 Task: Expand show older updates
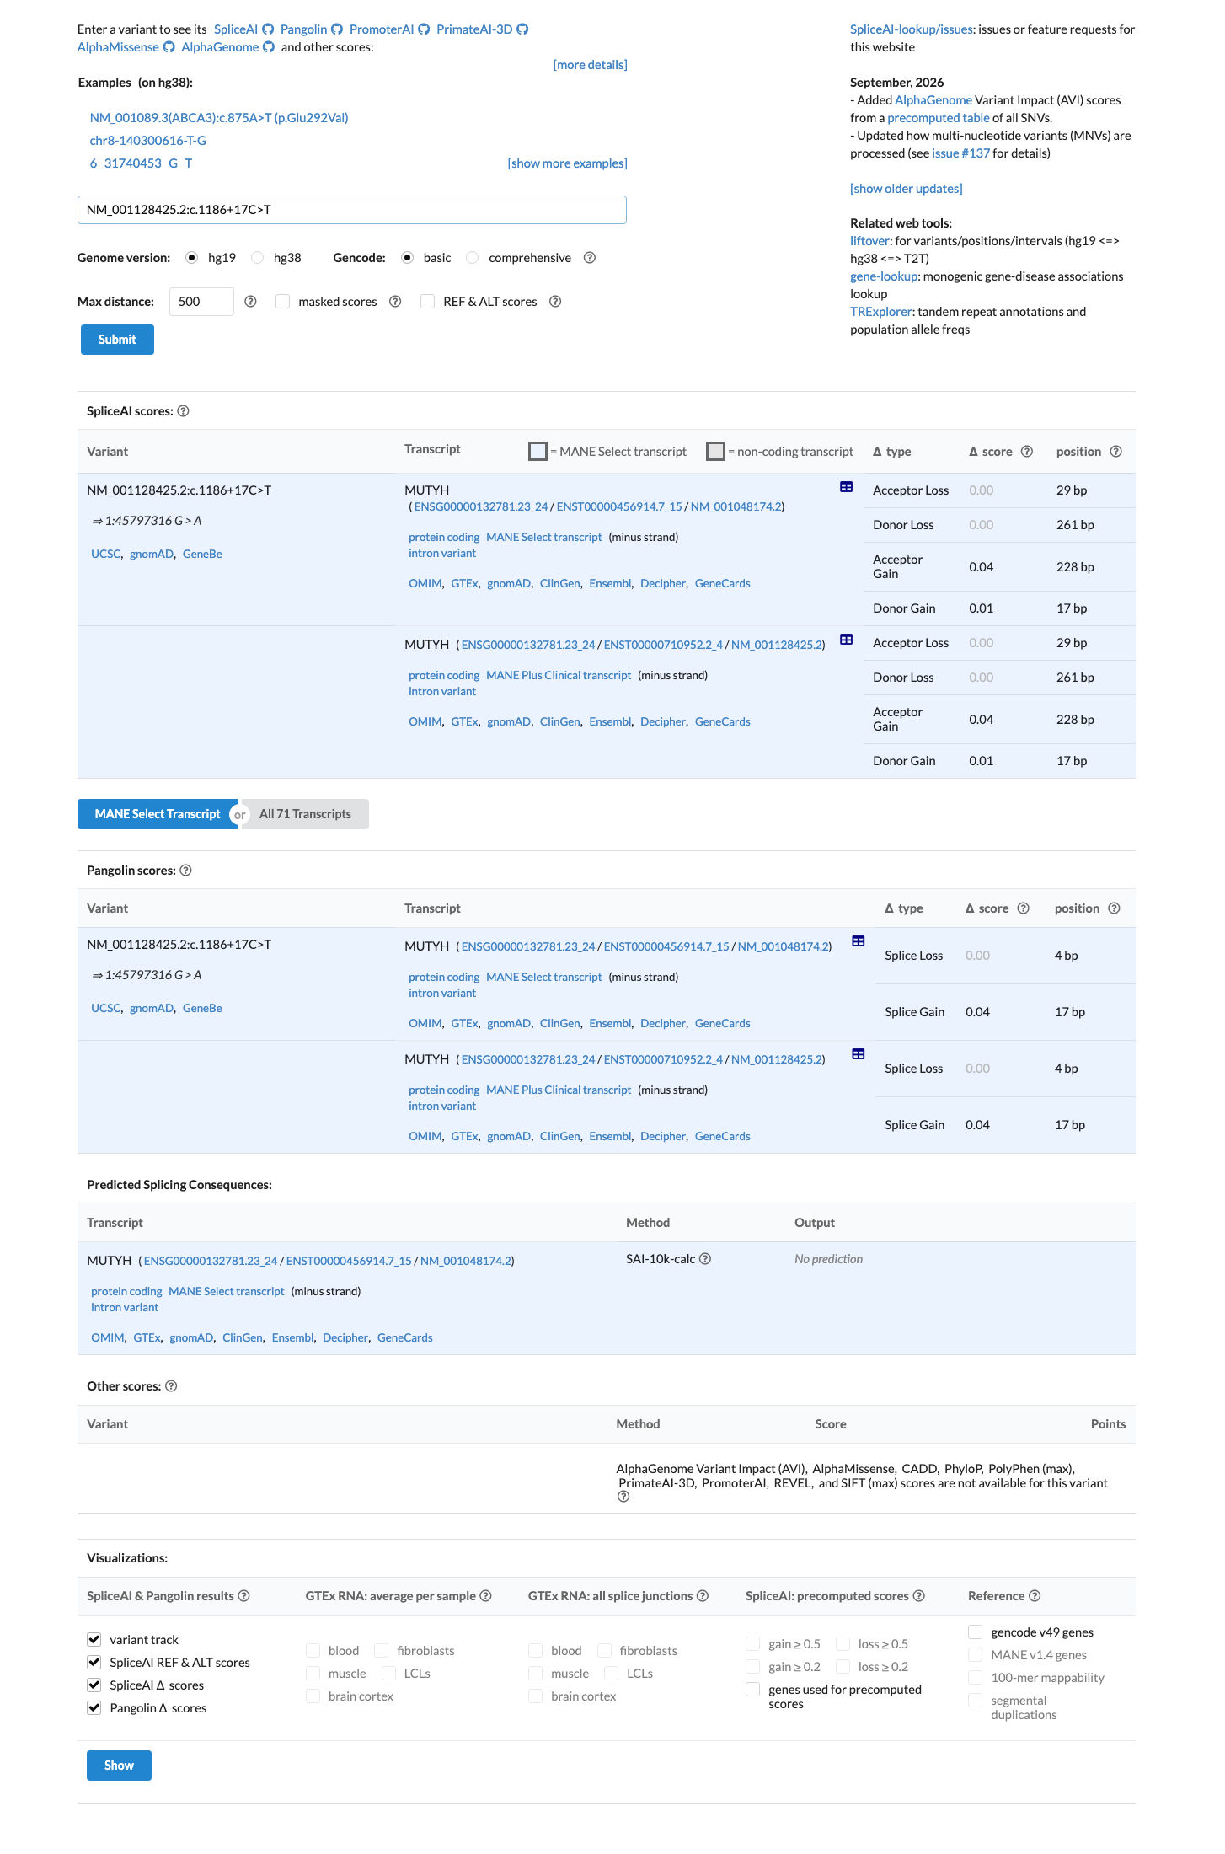click(906, 189)
